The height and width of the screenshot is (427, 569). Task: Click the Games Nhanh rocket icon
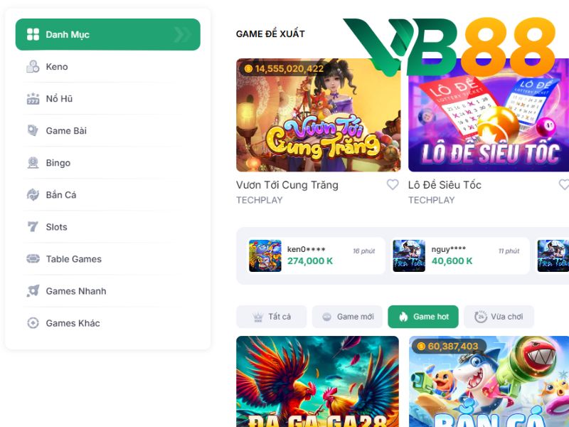pos(33,291)
